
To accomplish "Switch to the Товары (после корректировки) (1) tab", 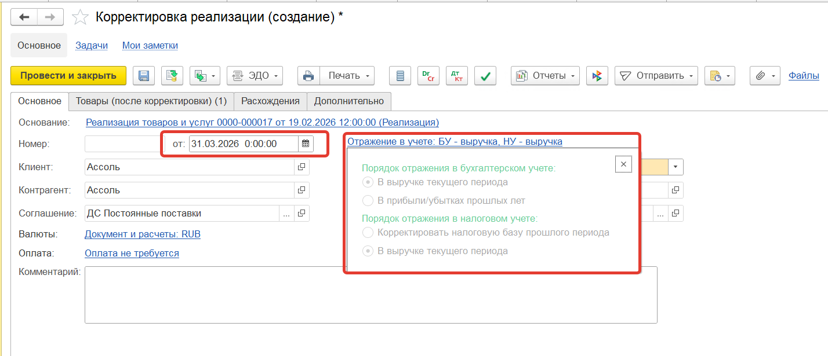I will [151, 101].
